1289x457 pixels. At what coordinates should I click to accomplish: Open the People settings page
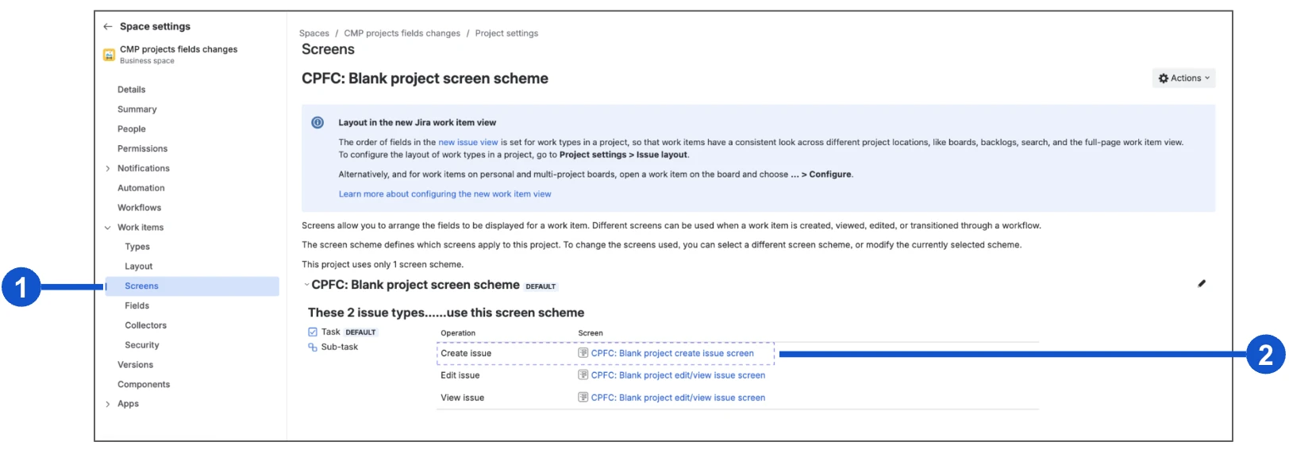[132, 129]
